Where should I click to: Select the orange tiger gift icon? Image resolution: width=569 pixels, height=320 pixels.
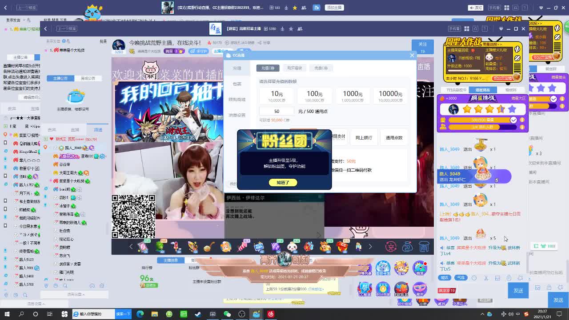pos(325,246)
